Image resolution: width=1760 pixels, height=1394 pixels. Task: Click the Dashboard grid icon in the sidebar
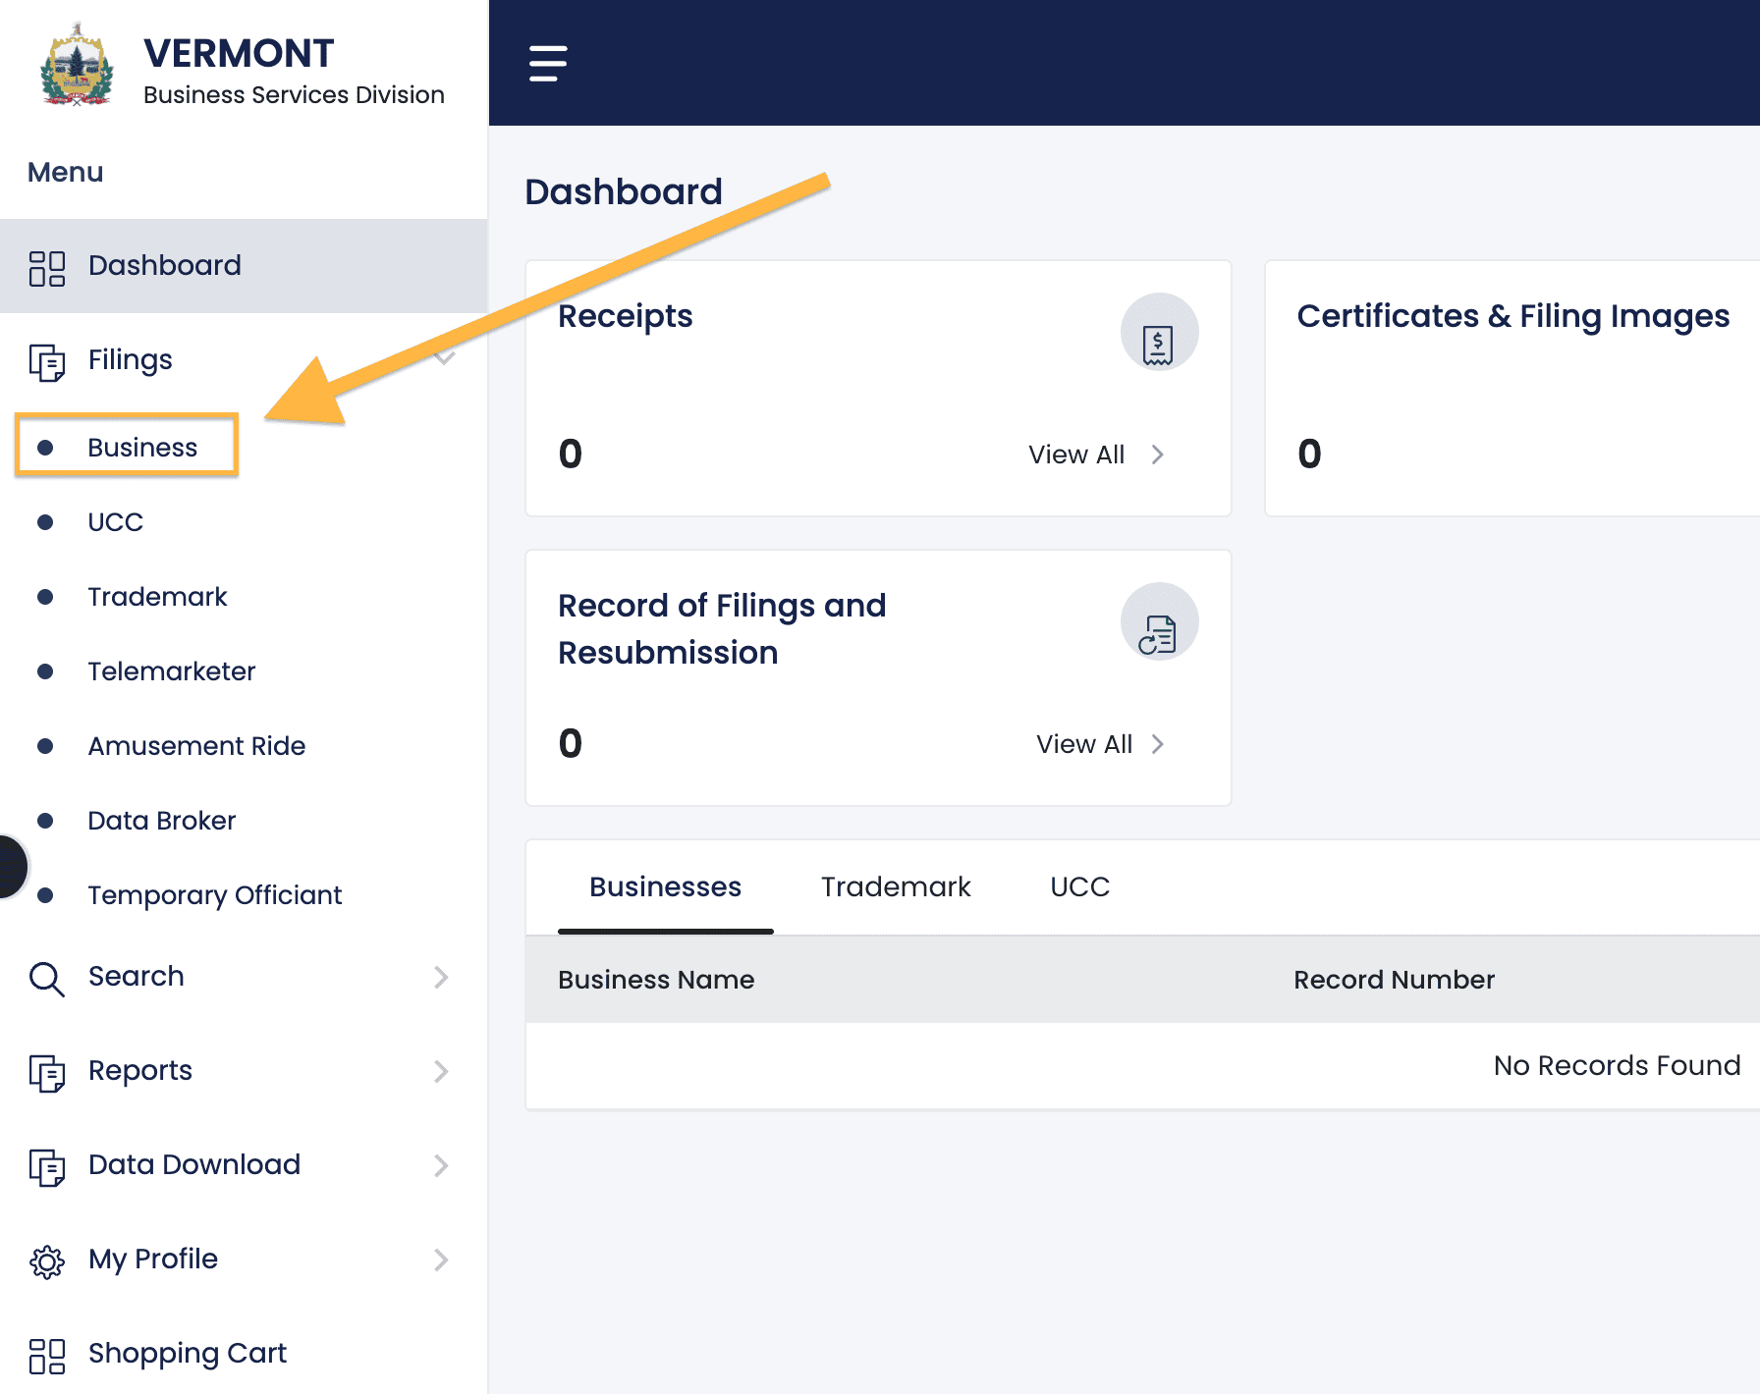click(45, 266)
